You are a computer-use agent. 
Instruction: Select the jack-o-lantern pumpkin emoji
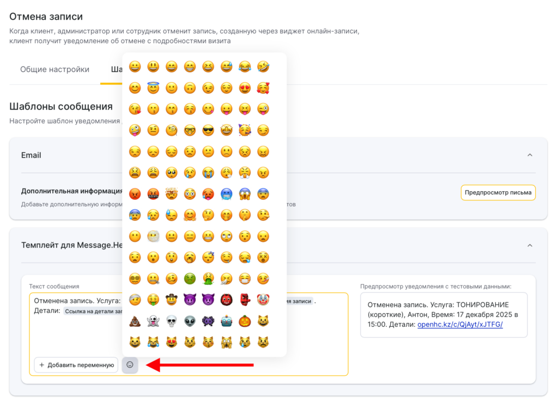[245, 321]
